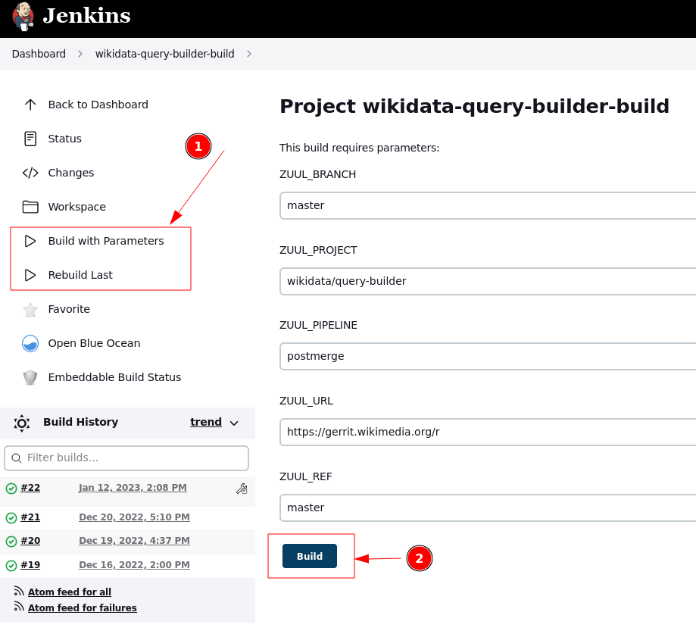Screen dimensions: 696x634
Task: Click the up arrow Back to Dashboard icon
Action: (30, 105)
